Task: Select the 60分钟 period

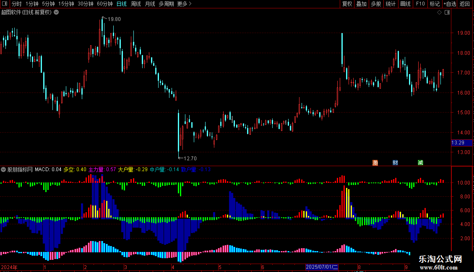Action: tap(104, 4)
